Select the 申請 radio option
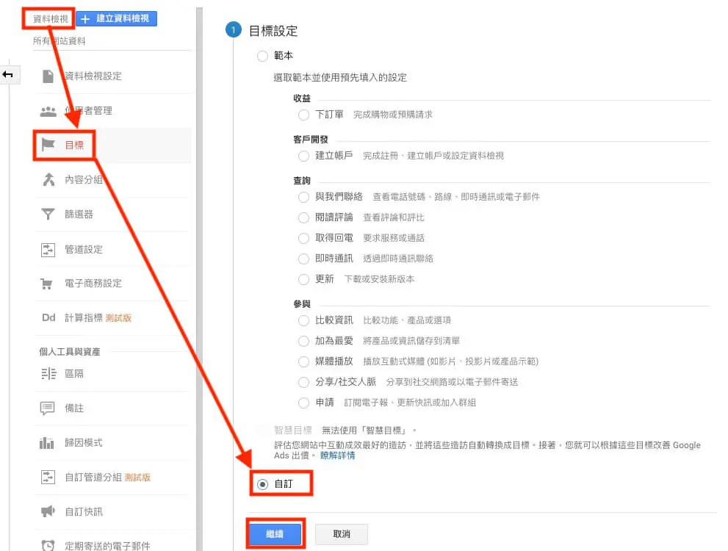The image size is (728, 551). (x=303, y=403)
